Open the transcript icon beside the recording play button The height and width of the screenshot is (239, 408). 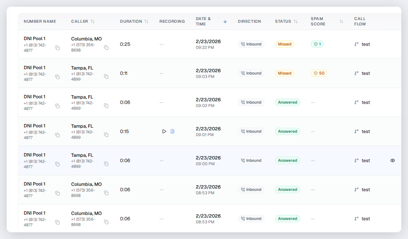pyautogui.click(x=172, y=131)
